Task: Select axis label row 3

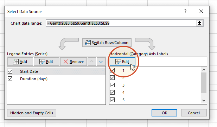Action: tap(155, 85)
